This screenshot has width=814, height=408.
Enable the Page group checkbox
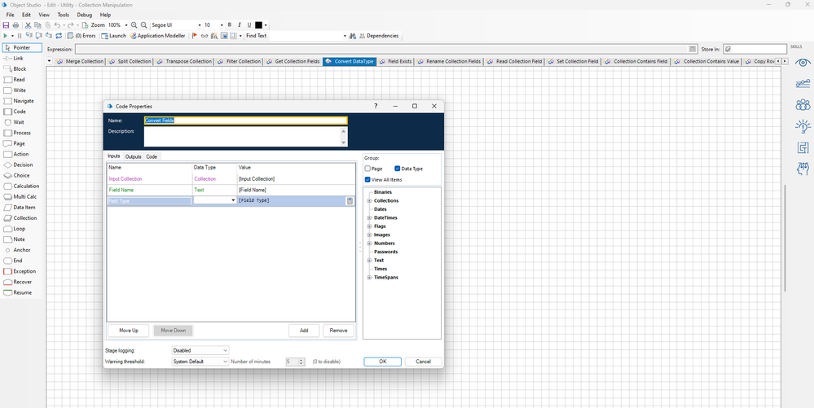pyautogui.click(x=368, y=169)
